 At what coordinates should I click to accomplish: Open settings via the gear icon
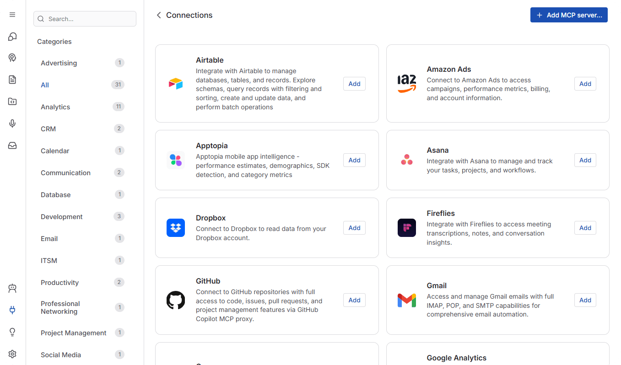[12, 354]
